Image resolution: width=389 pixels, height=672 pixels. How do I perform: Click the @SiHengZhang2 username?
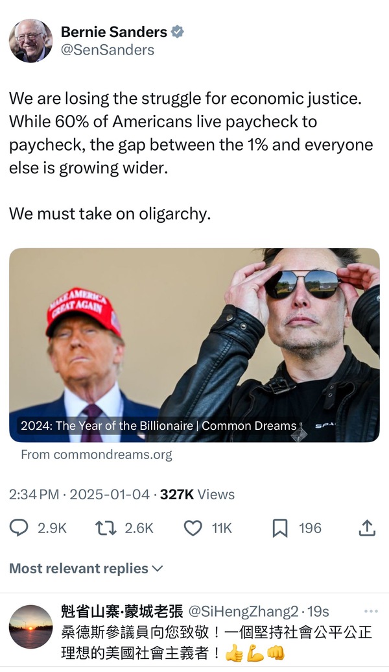(243, 612)
